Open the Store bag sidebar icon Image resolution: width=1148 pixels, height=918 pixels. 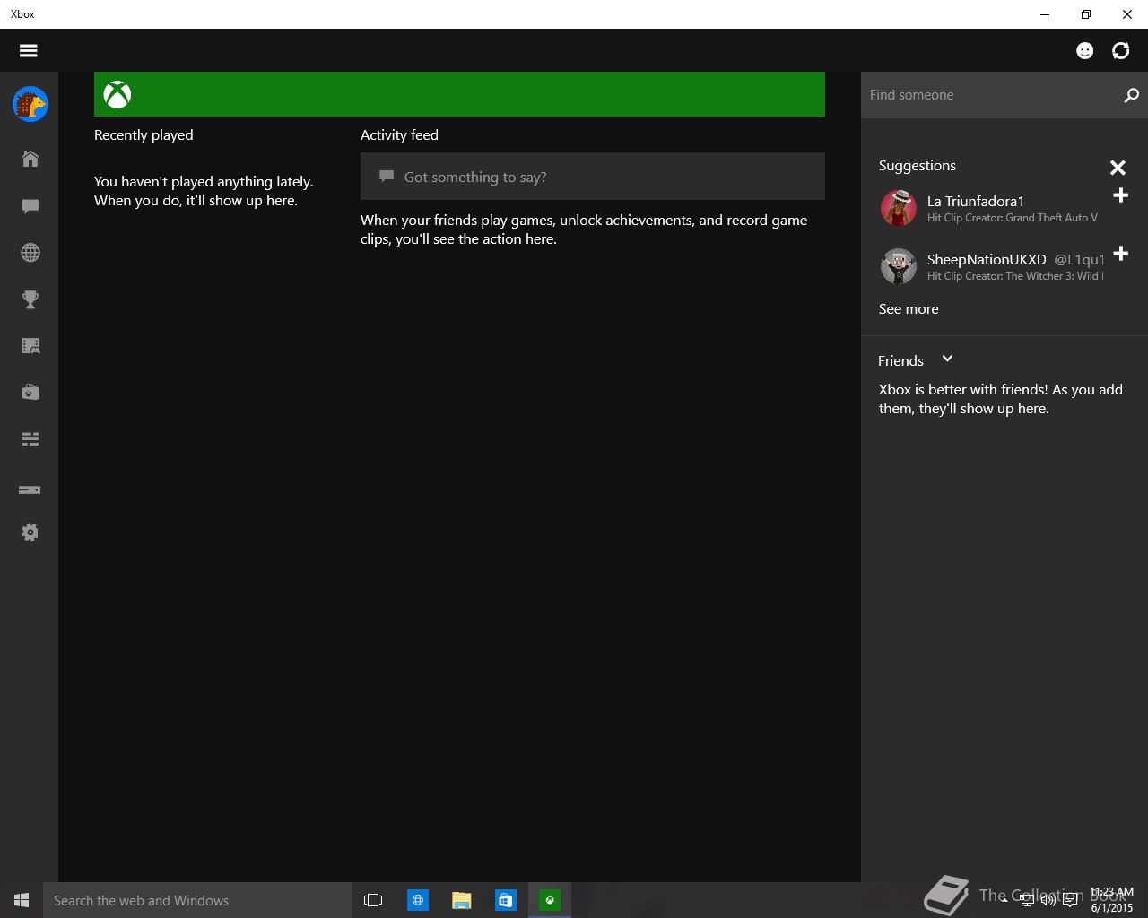pos(30,393)
